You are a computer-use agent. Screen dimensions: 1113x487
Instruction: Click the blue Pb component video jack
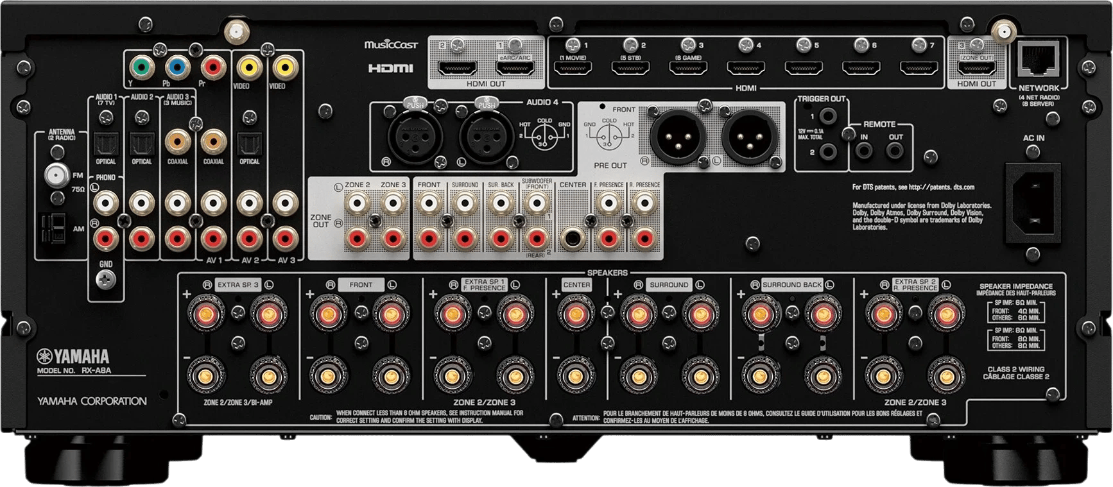coord(177,67)
